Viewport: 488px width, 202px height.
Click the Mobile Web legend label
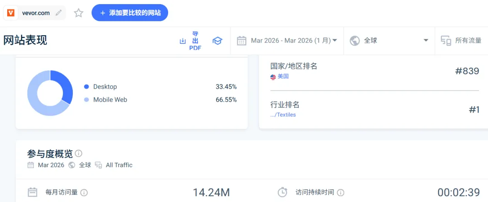110,100
